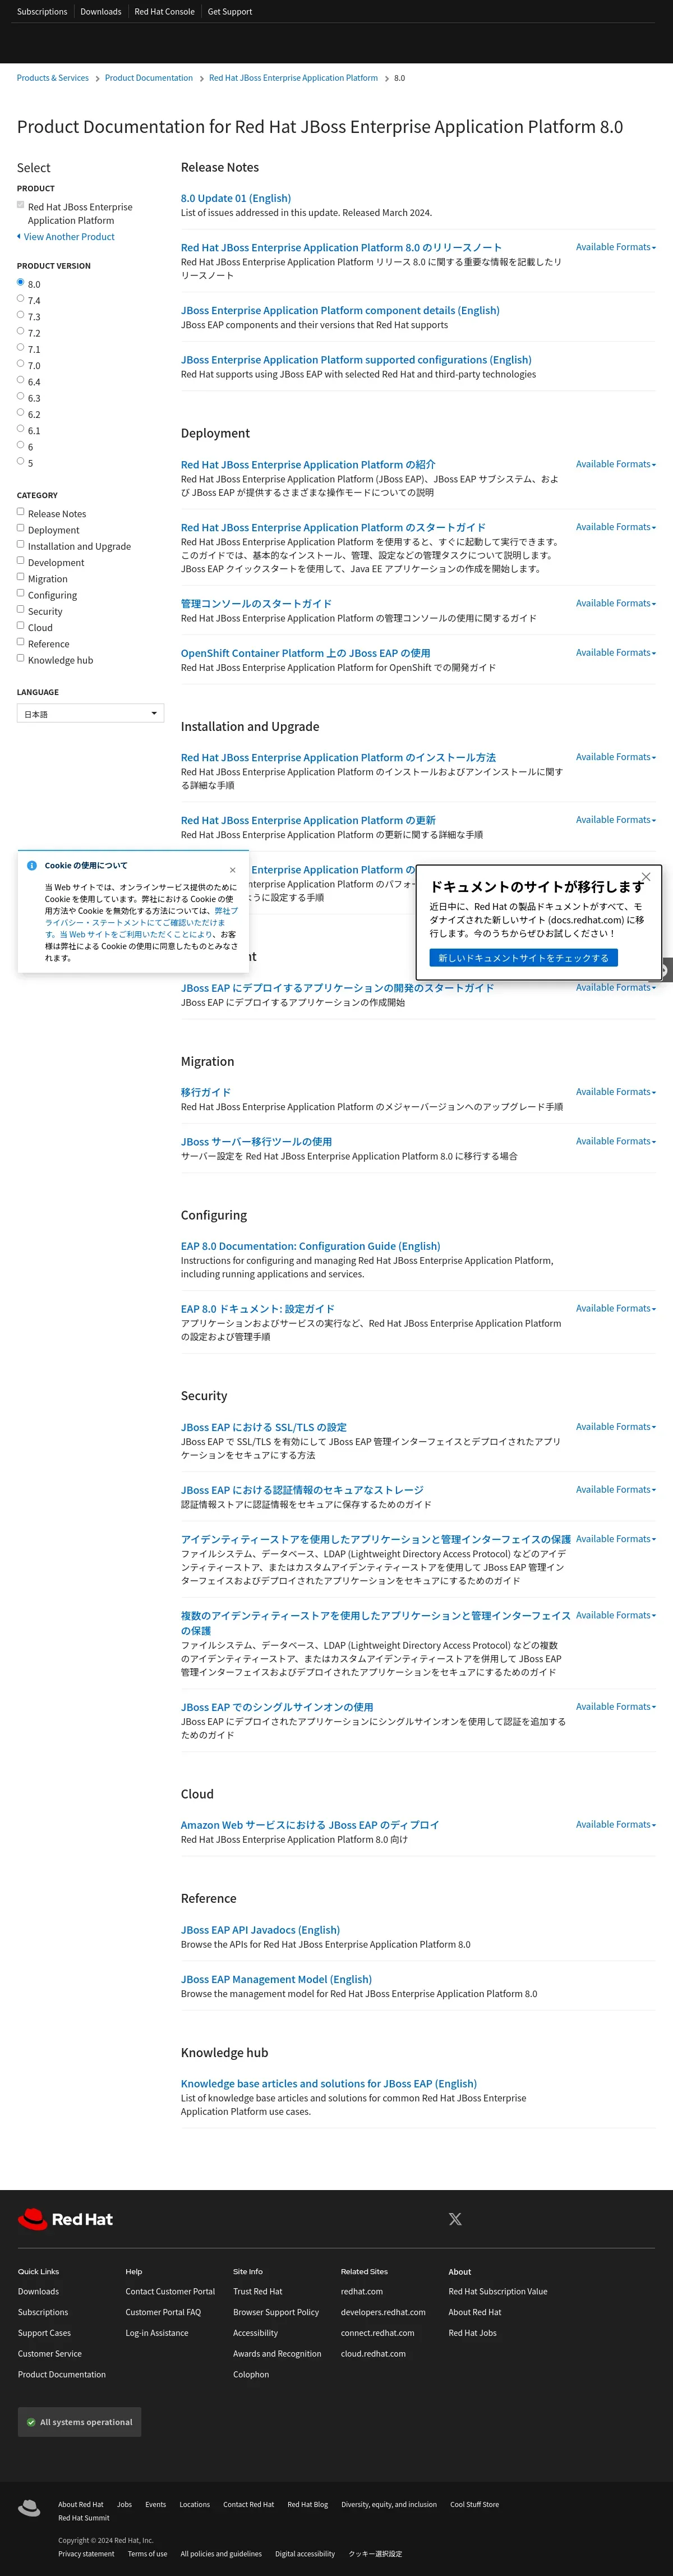Check the Security category checkbox
This screenshot has height=2576, width=673.
[20, 609]
